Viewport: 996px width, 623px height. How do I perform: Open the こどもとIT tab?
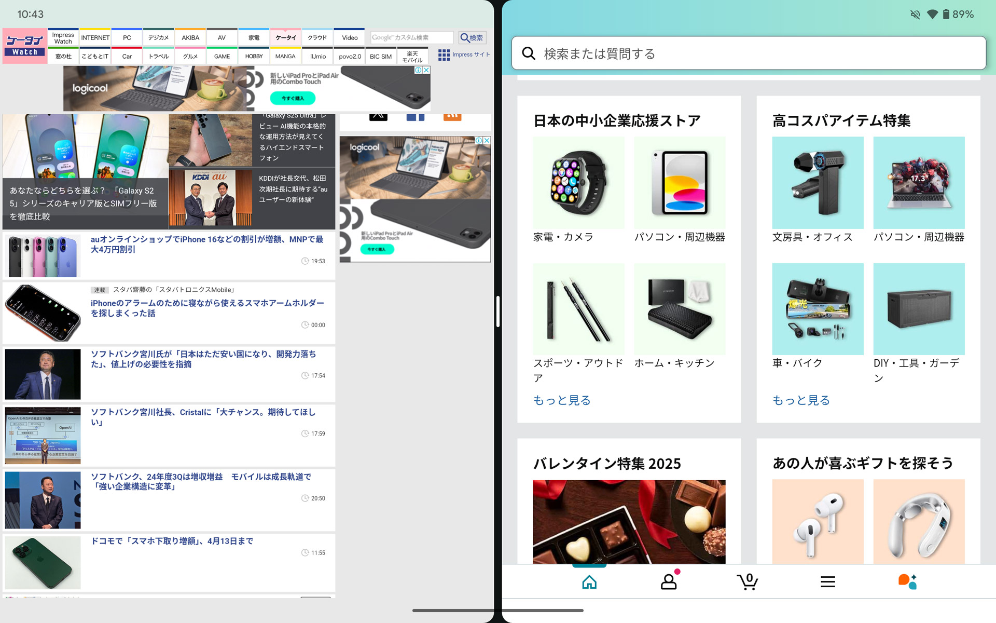[x=95, y=56]
